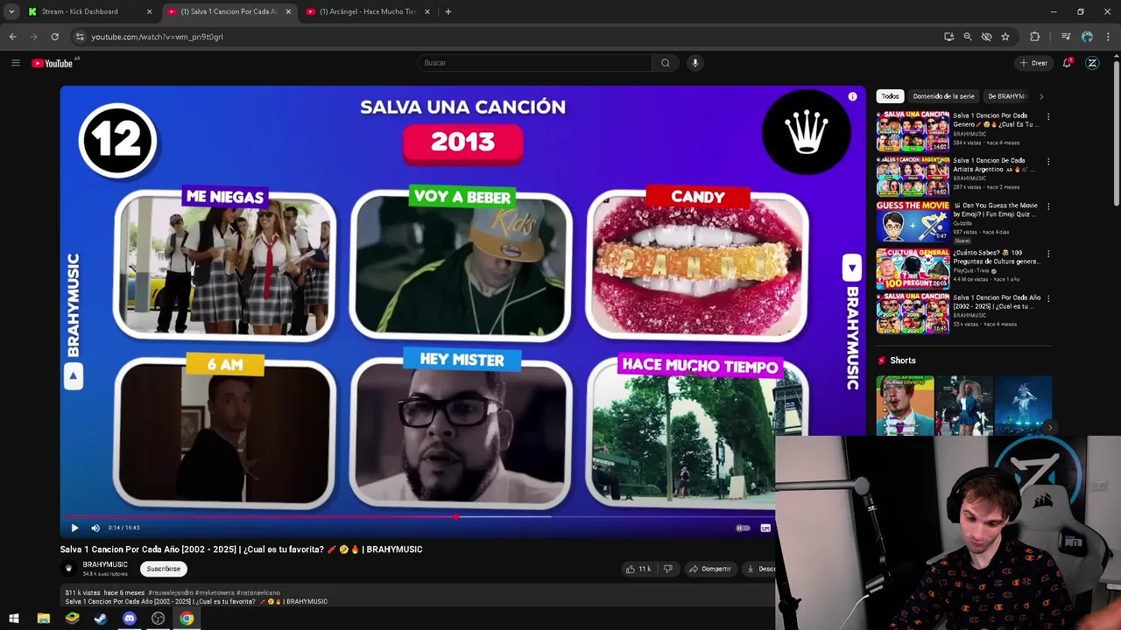Open the BRAHYMUSIC channel name link
Screen dimensions: 1121x630
tap(105, 565)
